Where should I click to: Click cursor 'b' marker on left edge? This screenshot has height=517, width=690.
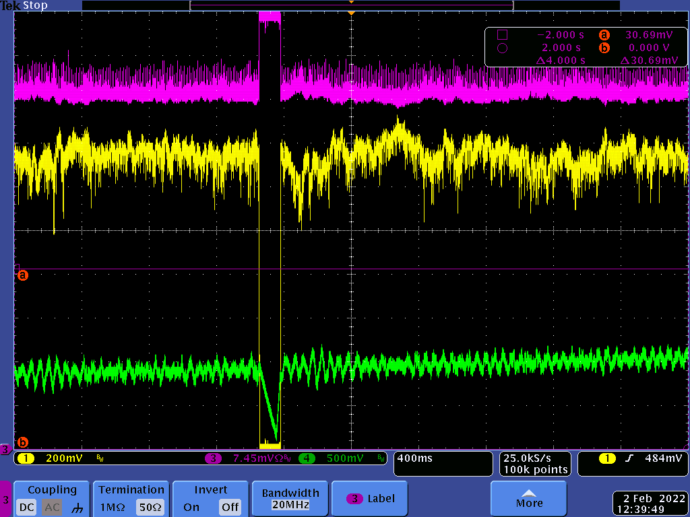coord(22,442)
